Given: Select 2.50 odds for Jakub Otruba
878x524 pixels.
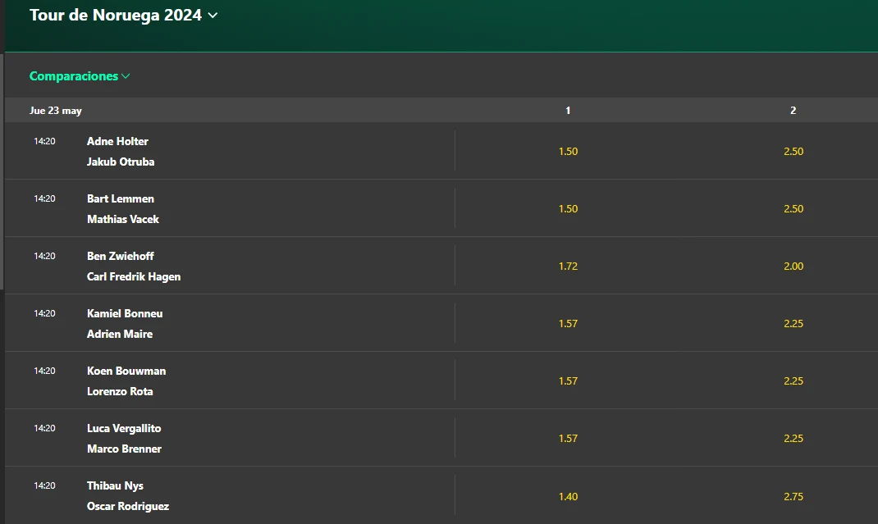Looking at the screenshot, I should click(793, 152).
